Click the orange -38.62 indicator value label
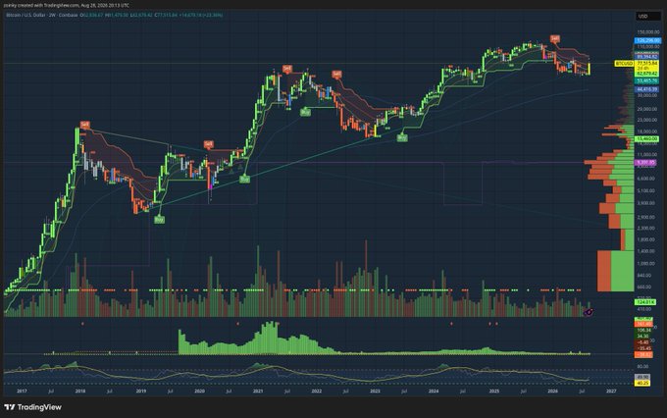Viewport: 667px width, 418px height. pyautogui.click(x=643, y=354)
